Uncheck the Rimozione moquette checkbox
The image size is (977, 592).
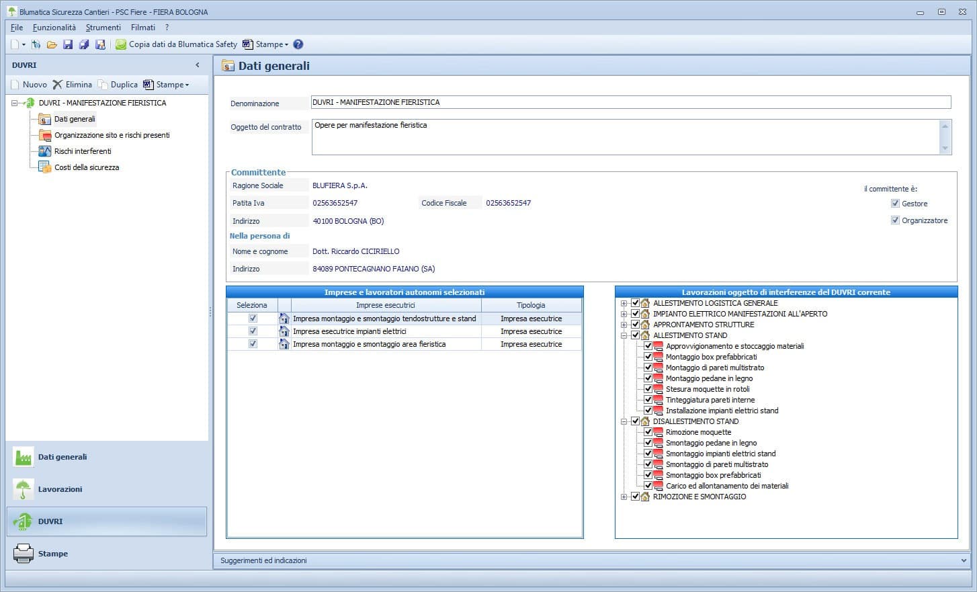tap(648, 432)
